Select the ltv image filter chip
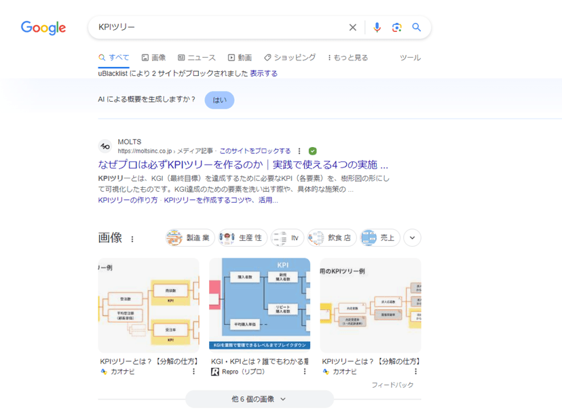 click(x=287, y=238)
